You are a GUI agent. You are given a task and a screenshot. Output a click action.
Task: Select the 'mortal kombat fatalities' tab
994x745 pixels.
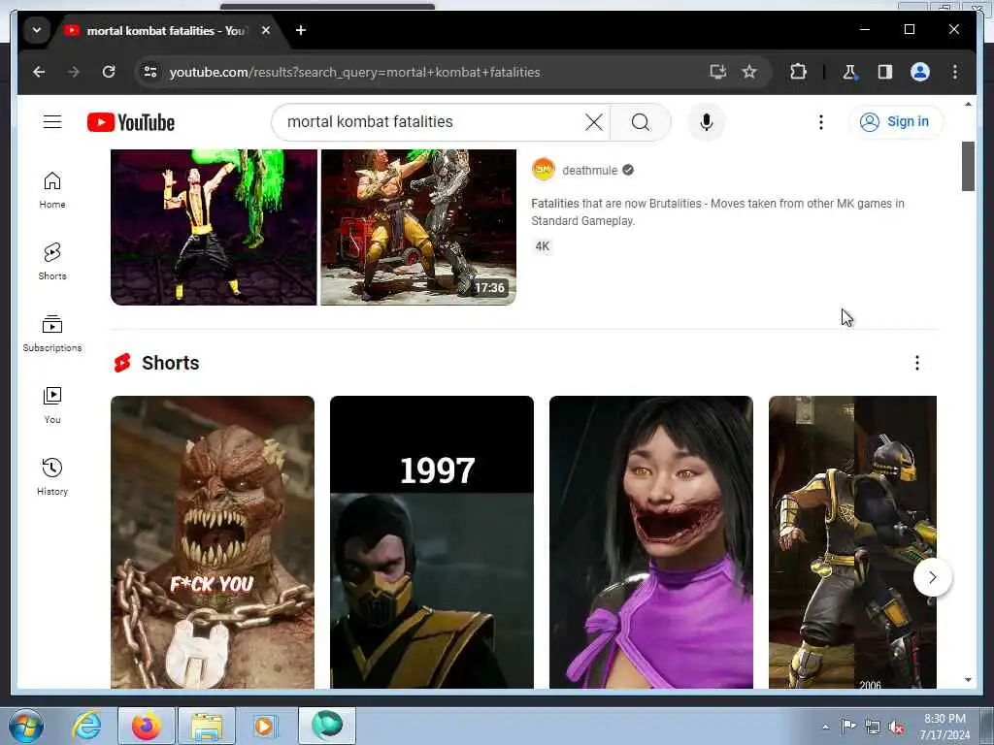pos(166,30)
